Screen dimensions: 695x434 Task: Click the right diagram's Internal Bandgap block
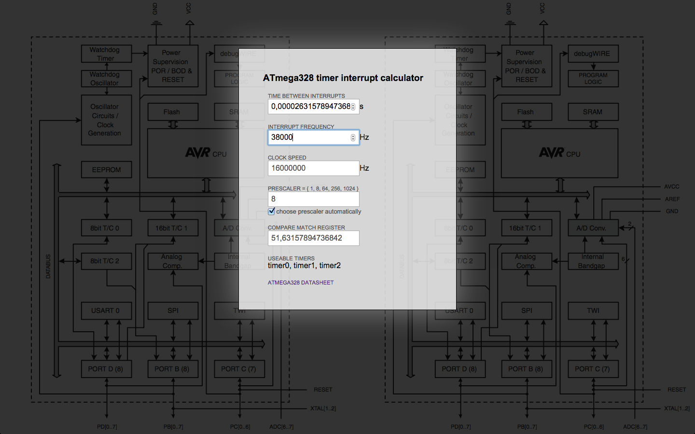click(593, 261)
